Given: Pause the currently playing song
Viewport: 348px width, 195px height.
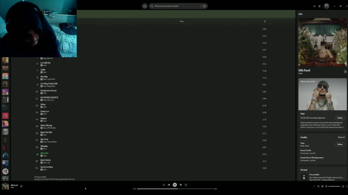Looking at the screenshot, I should tap(175, 185).
